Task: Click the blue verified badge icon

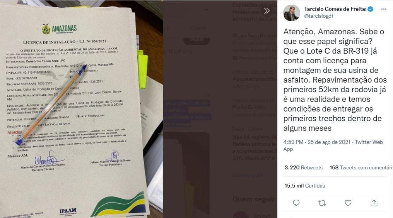Action: point(371,9)
